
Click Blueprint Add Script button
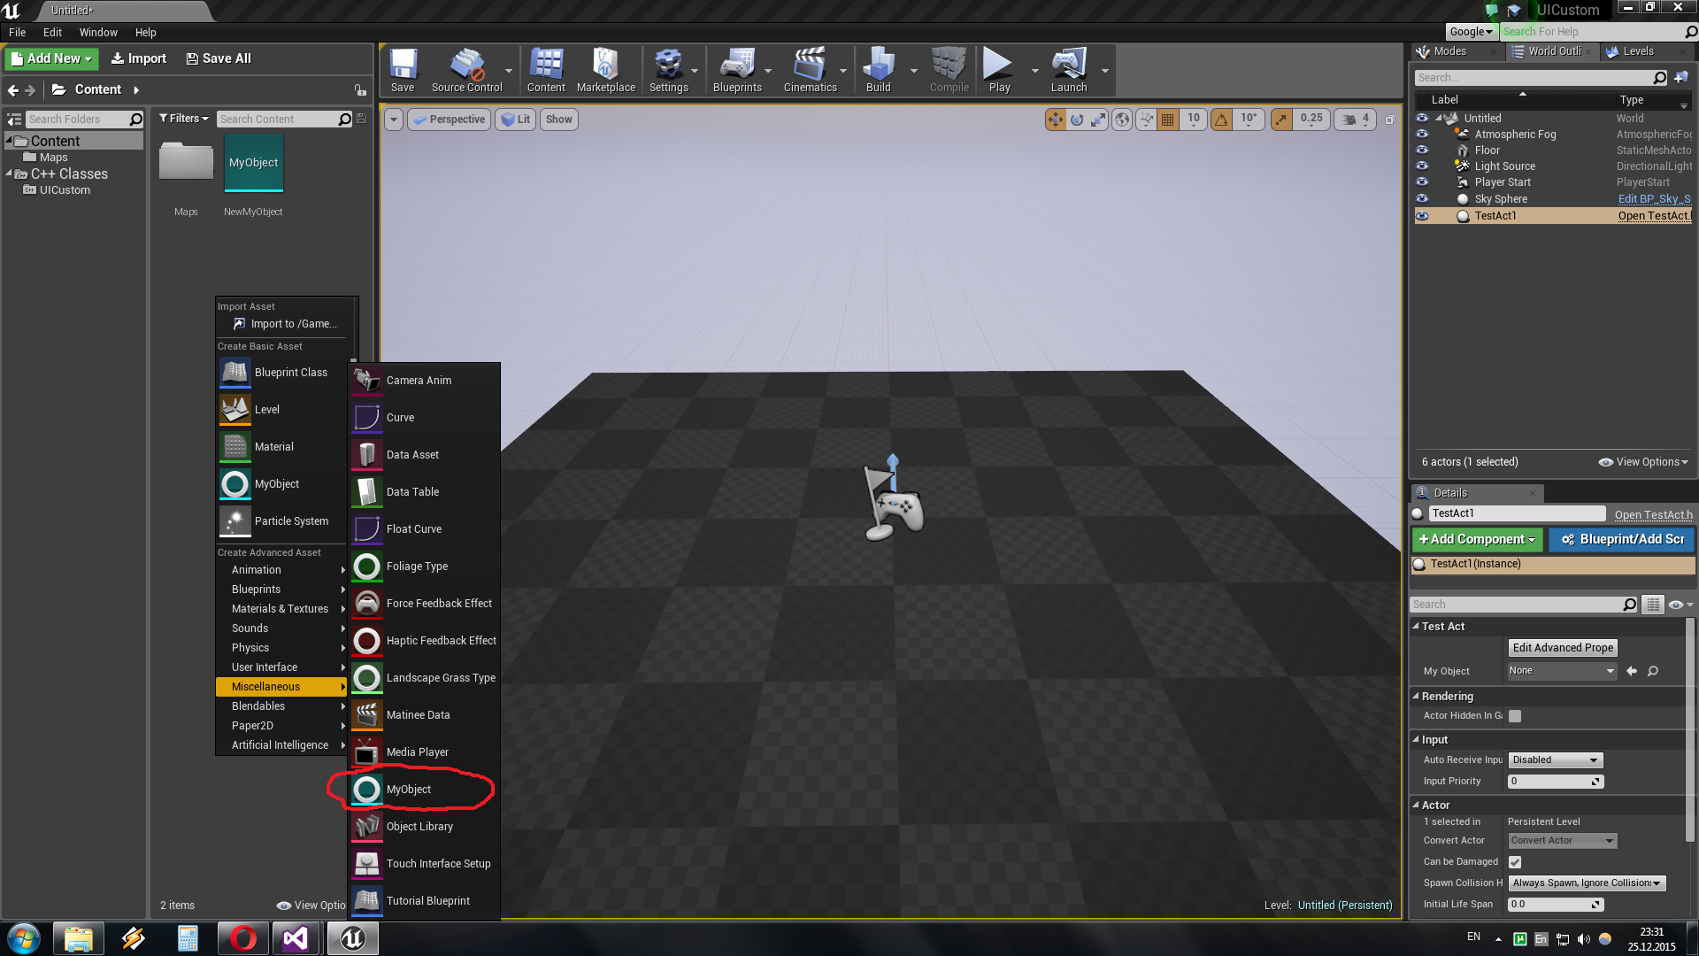pos(1621,538)
